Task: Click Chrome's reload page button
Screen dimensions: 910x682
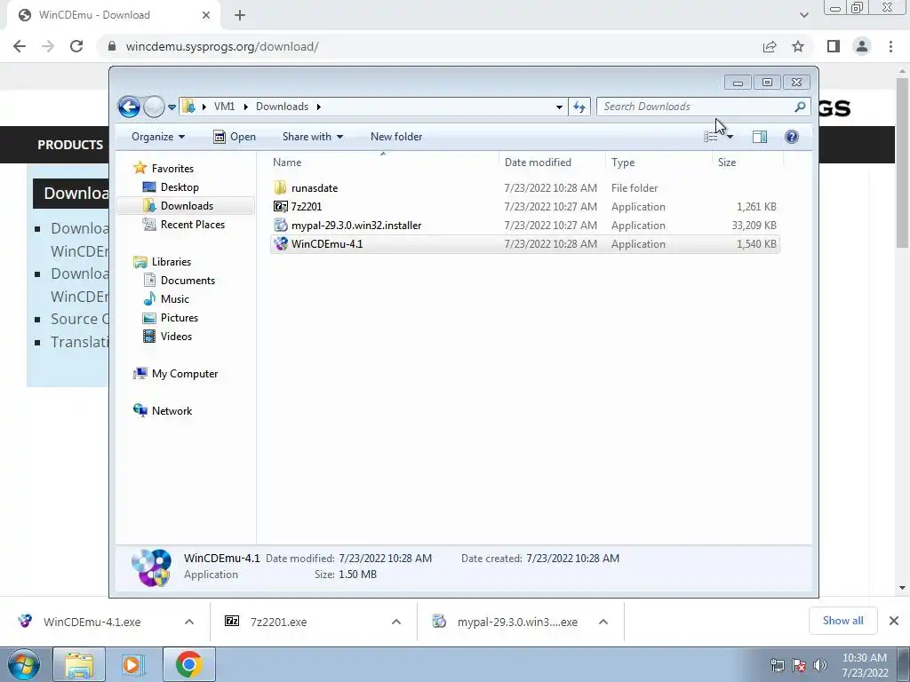Action: [x=76, y=46]
